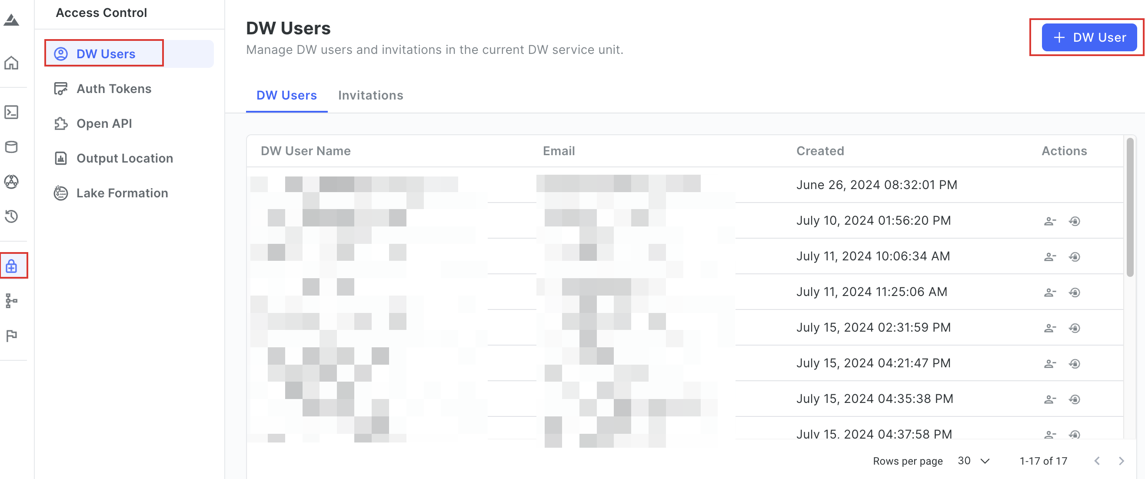1145x479 pixels.
Task: Click the flag icon in the left rail
Action: click(x=12, y=336)
